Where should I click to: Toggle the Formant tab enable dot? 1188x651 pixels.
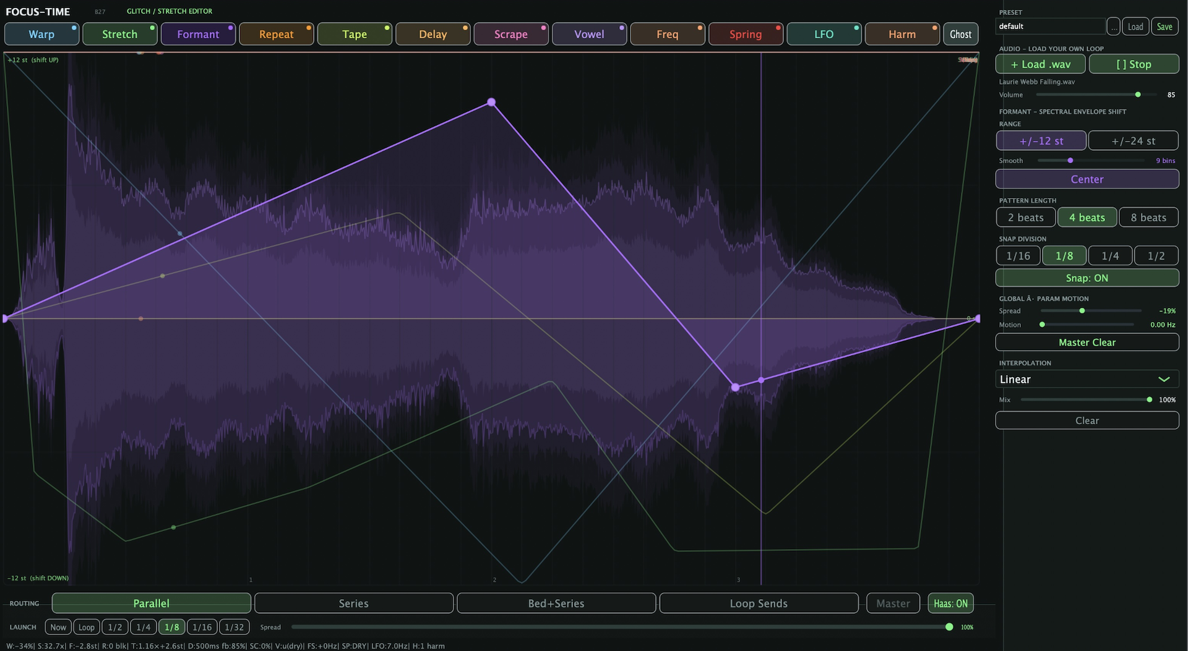(x=231, y=28)
